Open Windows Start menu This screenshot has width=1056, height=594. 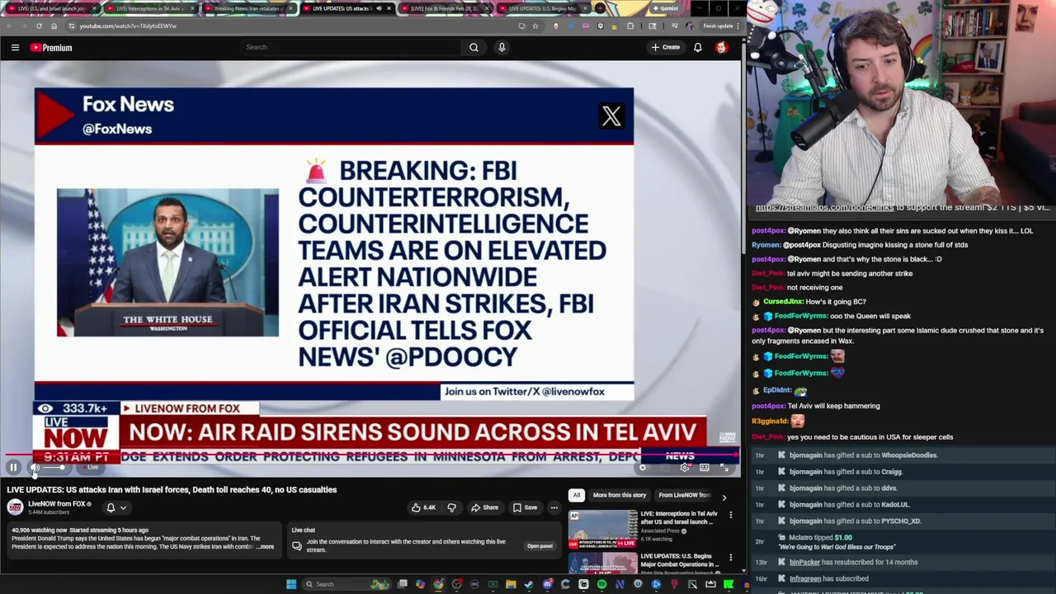coord(291,584)
